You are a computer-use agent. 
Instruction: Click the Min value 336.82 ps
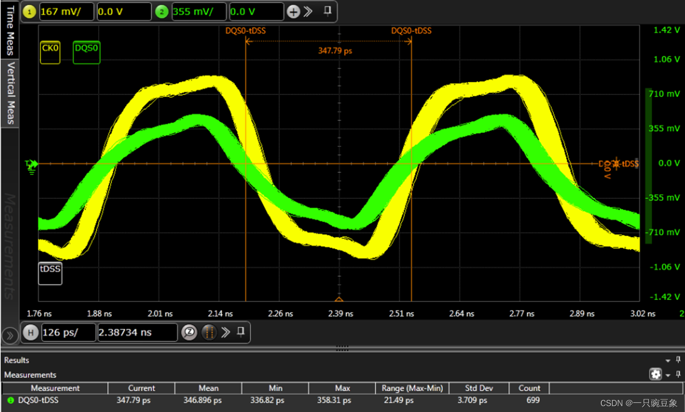pyautogui.click(x=267, y=400)
